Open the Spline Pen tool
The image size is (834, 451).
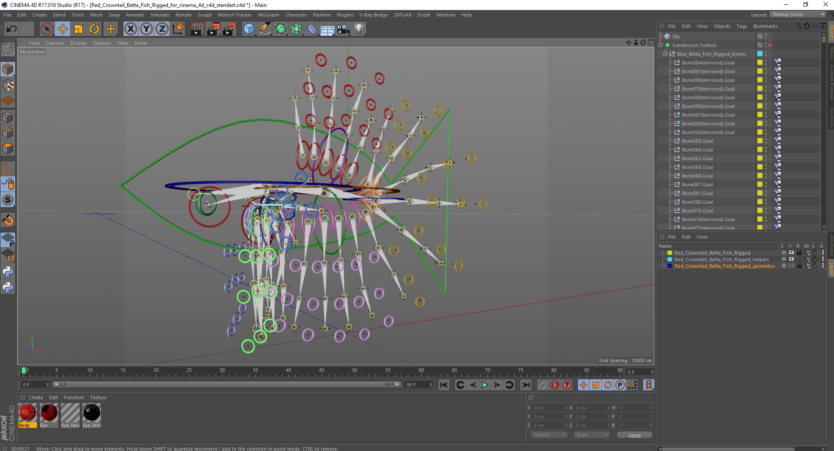tap(264, 29)
